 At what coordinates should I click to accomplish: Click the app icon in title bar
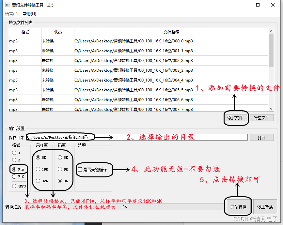point(8,5)
